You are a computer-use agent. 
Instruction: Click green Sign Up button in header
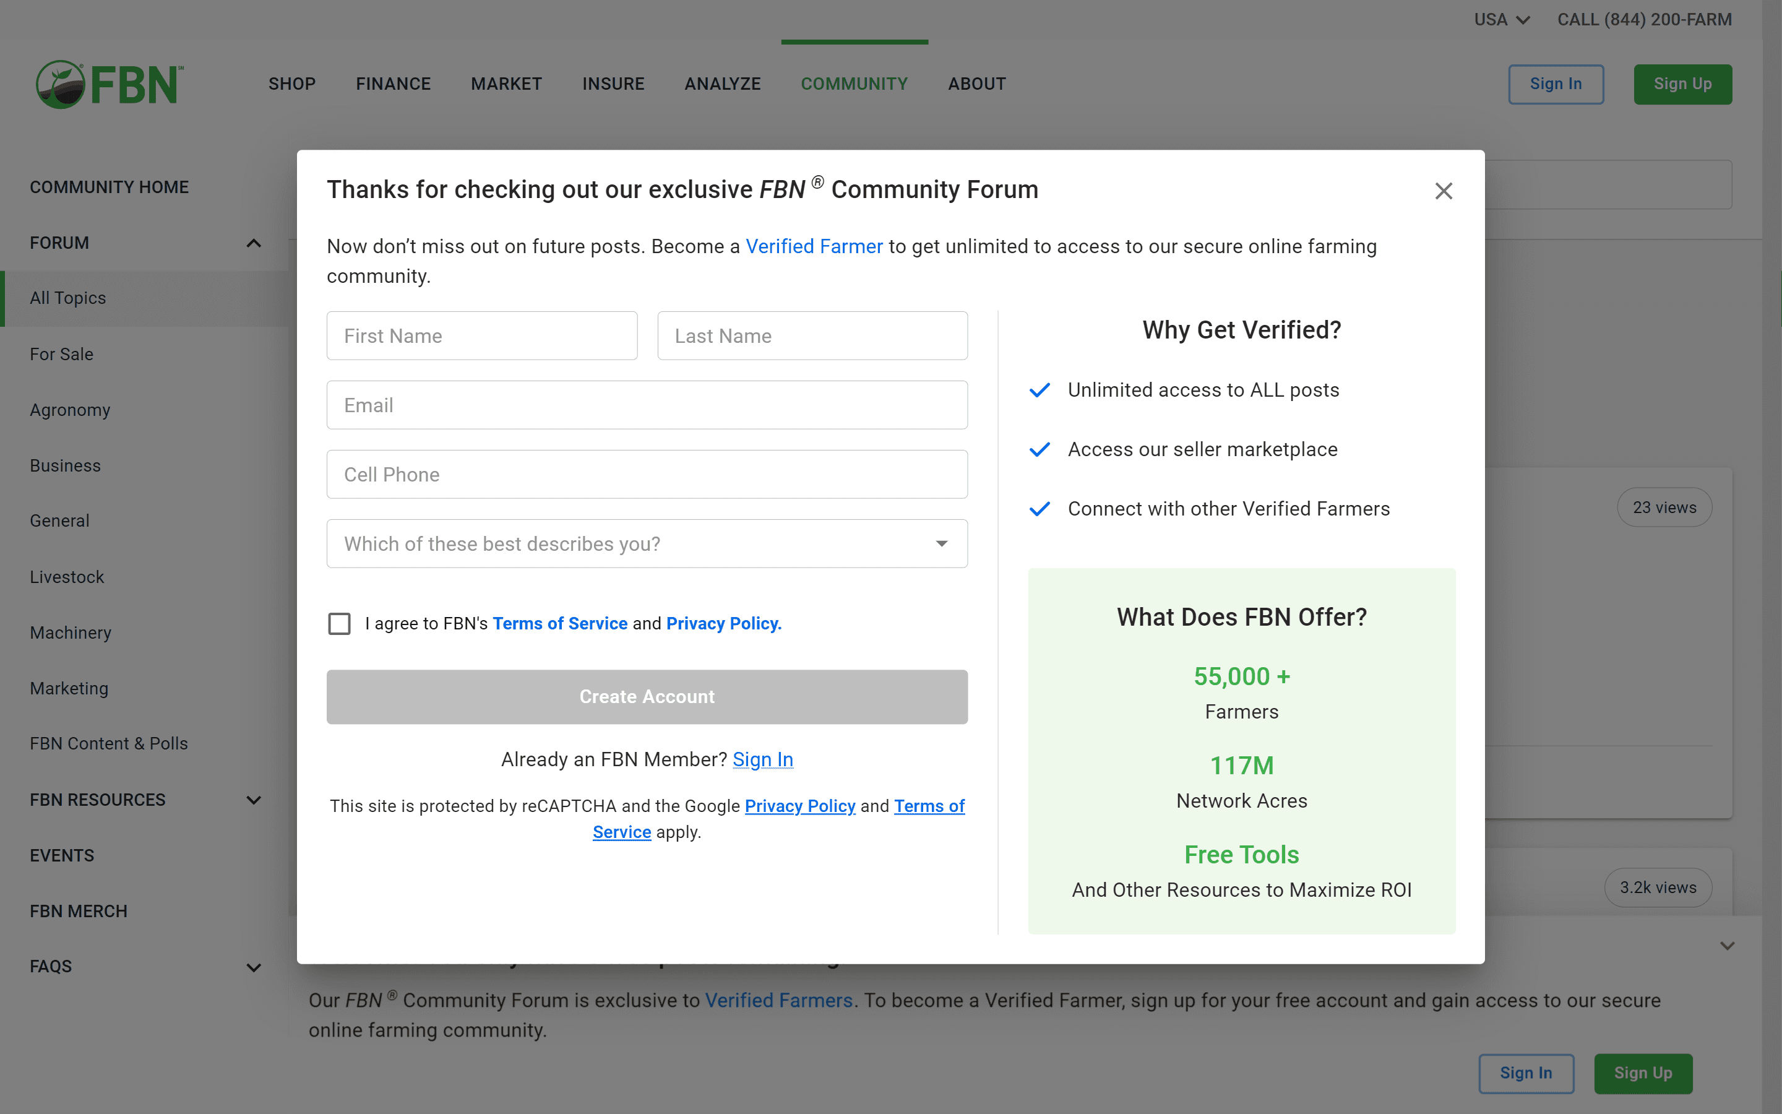pos(1682,84)
